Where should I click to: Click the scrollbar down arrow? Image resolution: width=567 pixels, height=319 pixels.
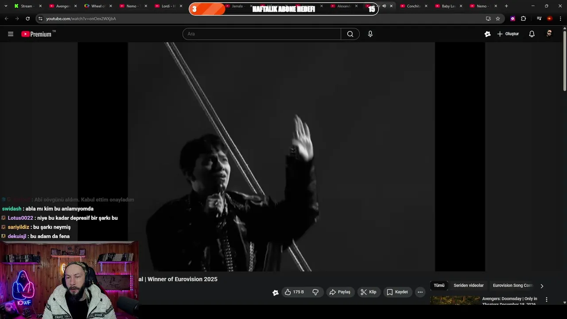564,303
